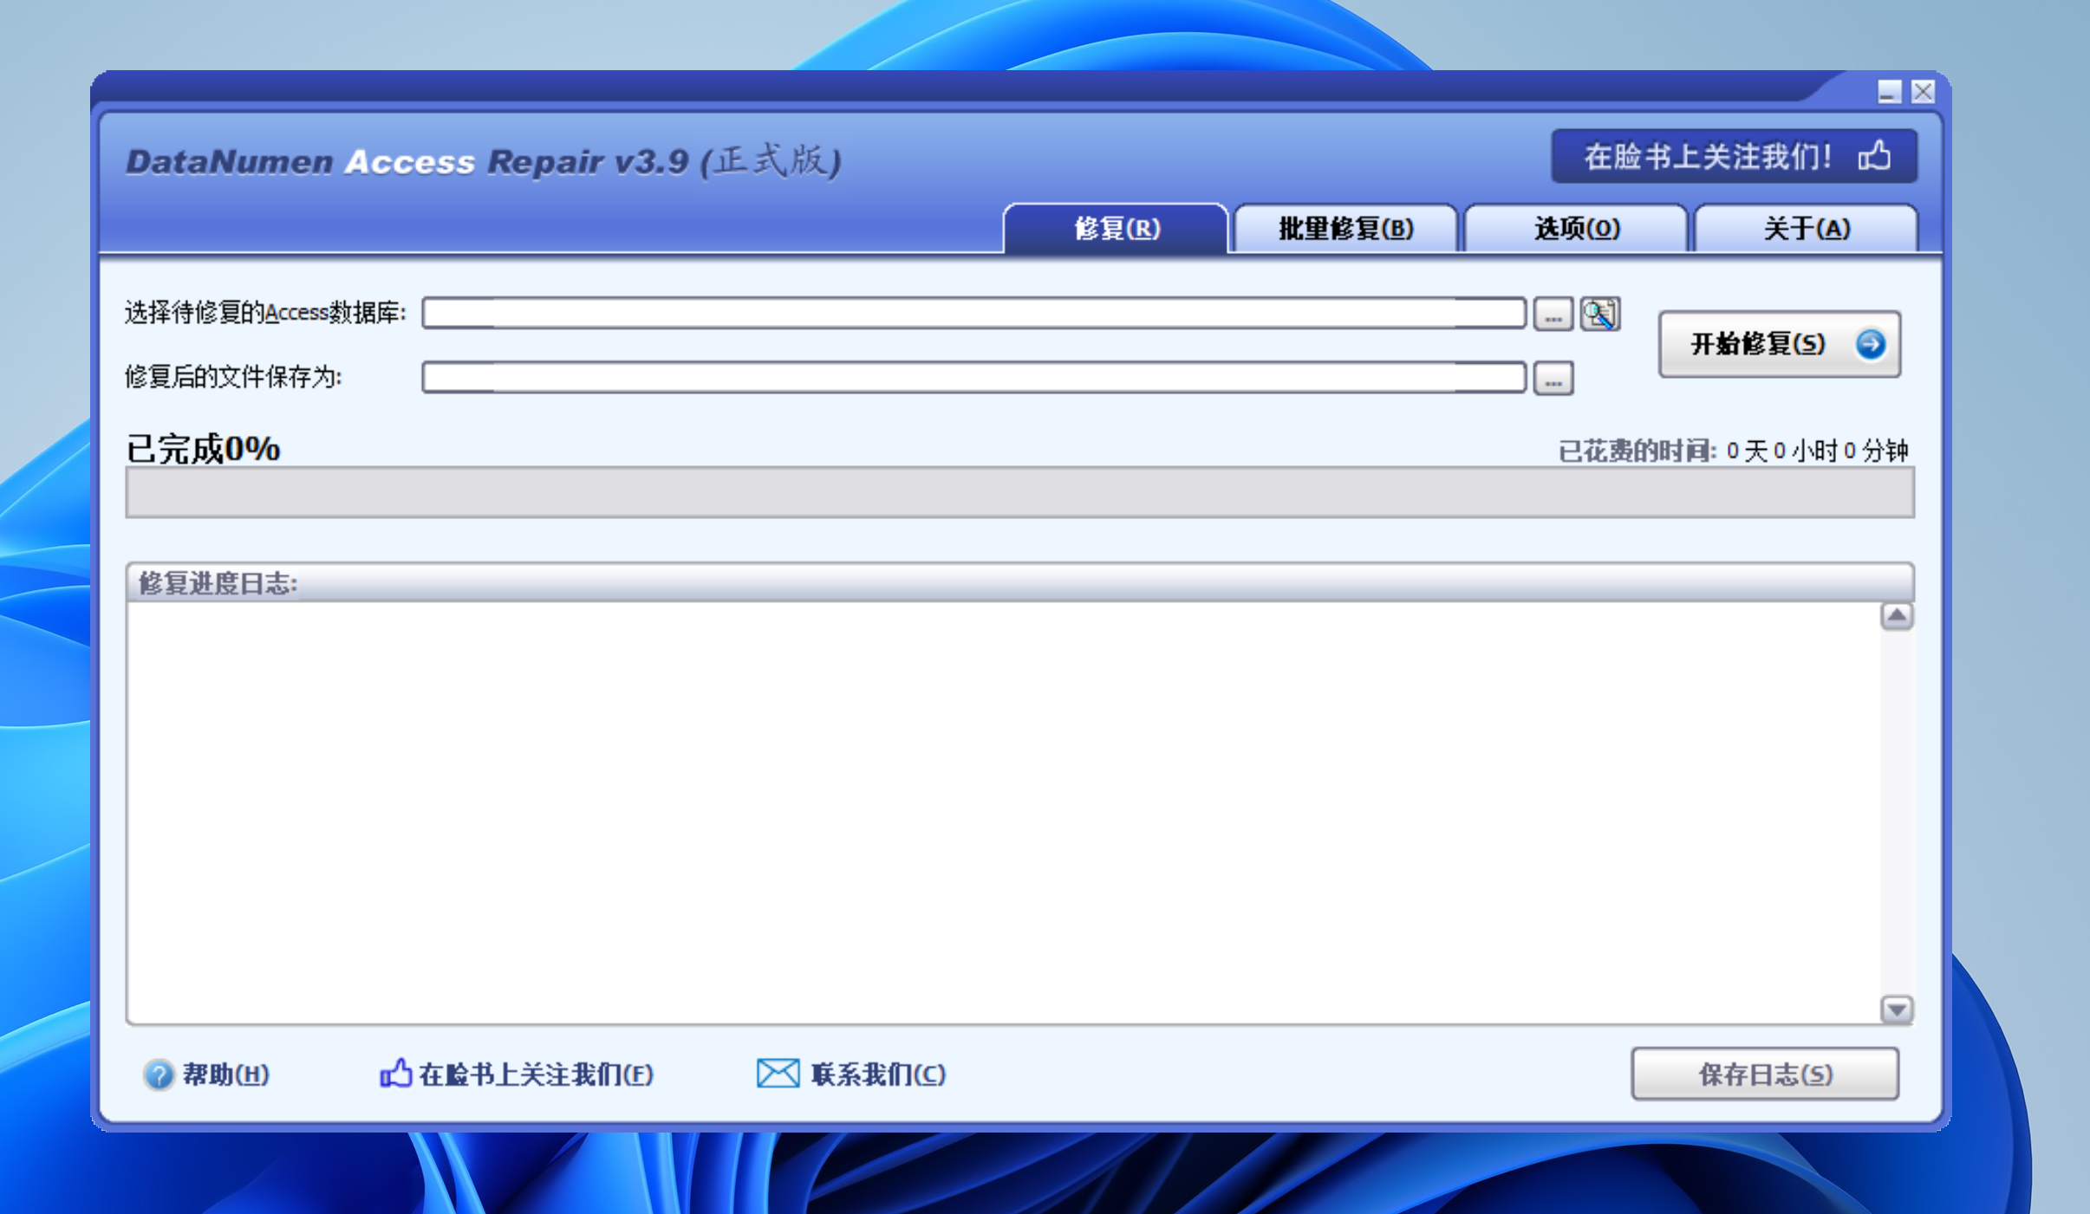
Task: Click the thumbs-up icon beside 在脸书上关注我们(F)
Action: click(x=396, y=1073)
